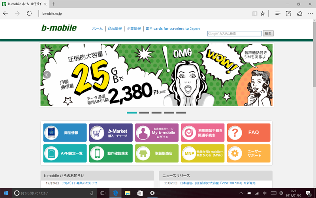Image resolution: width=316 pixels, height=198 pixels.
Task: Click the b-mobile logo
Action: point(59,28)
